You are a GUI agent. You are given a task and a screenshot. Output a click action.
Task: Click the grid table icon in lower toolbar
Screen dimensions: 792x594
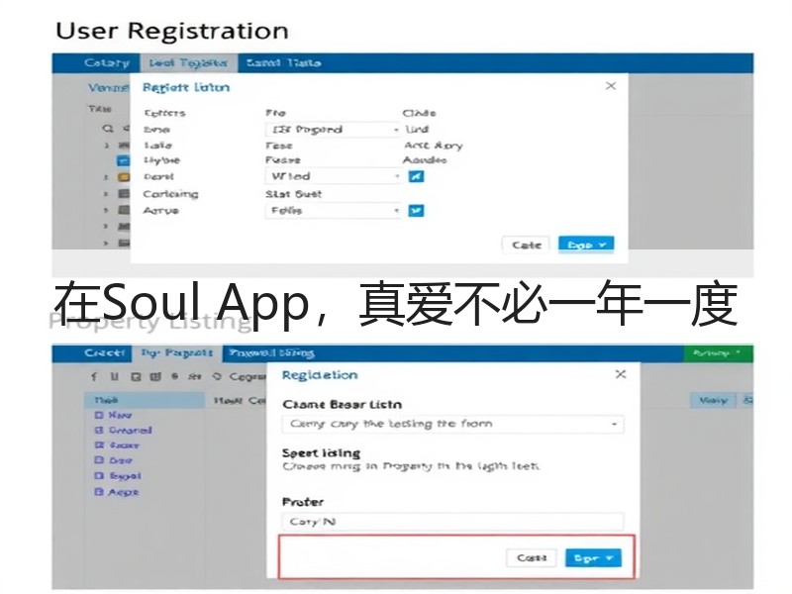pyautogui.click(x=155, y=377)
